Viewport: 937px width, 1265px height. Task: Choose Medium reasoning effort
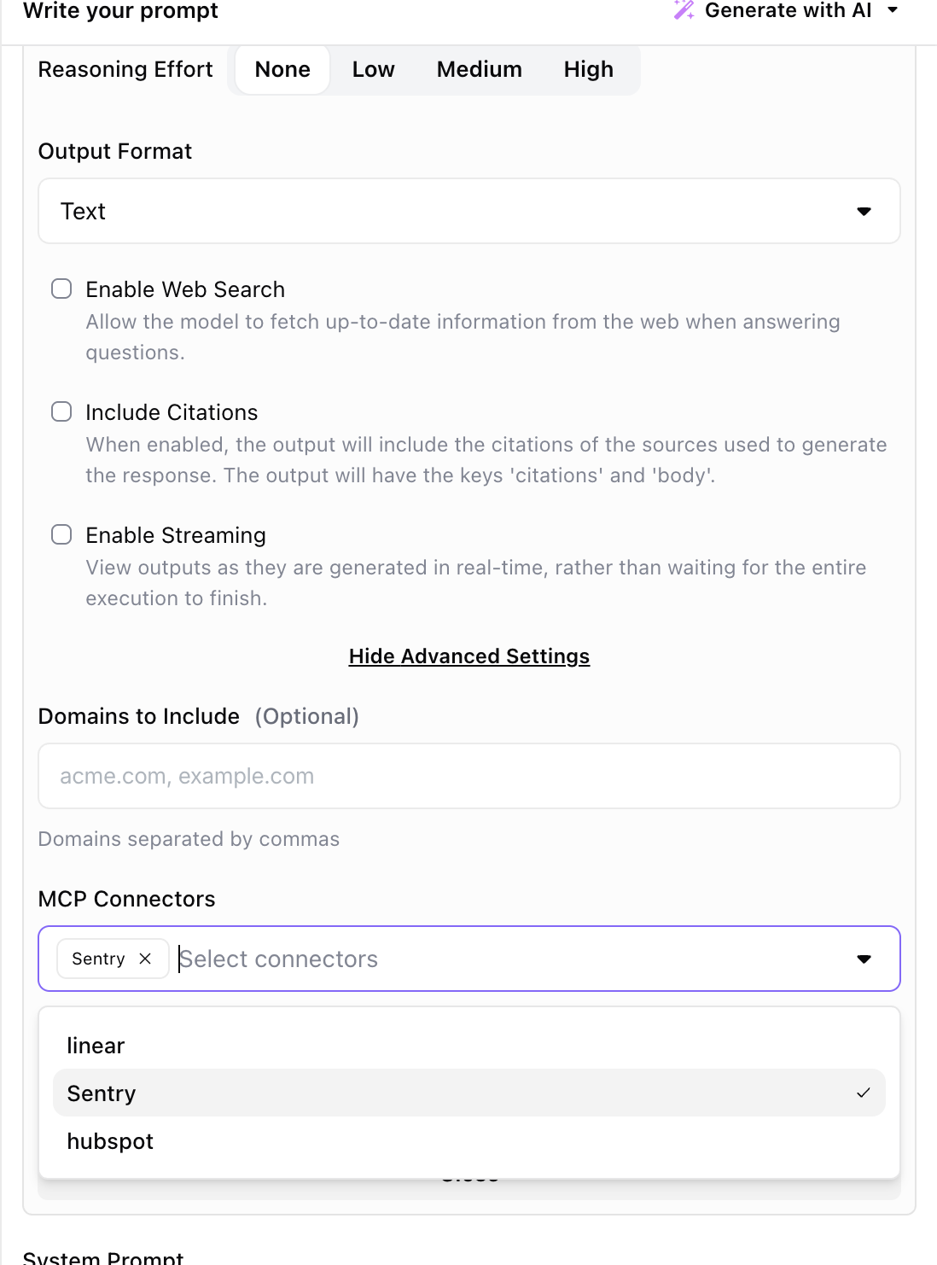point(479,69)
